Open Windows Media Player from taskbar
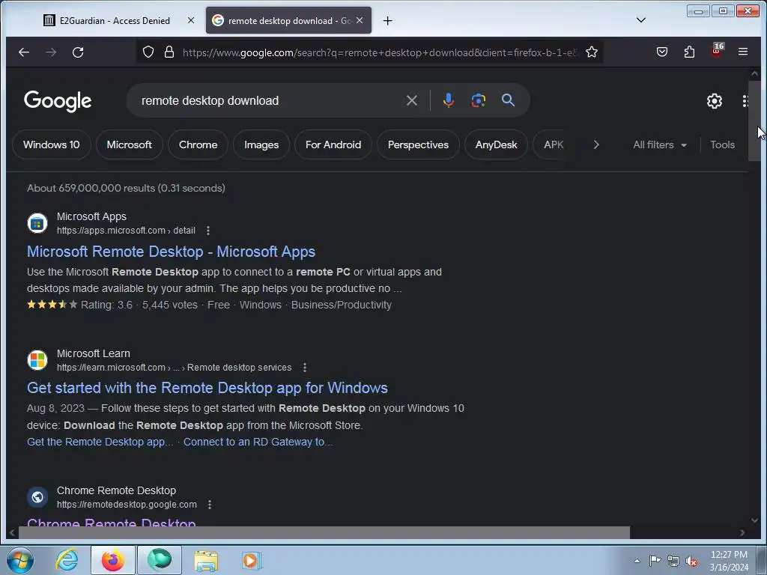767x575 pixels. pos(252,560)
